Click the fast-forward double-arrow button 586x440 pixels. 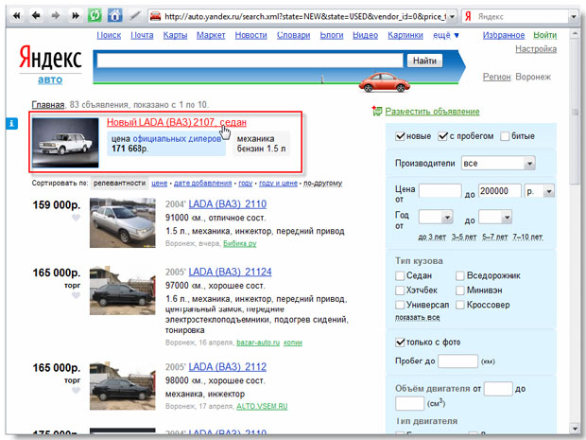(x=76, y=16)
